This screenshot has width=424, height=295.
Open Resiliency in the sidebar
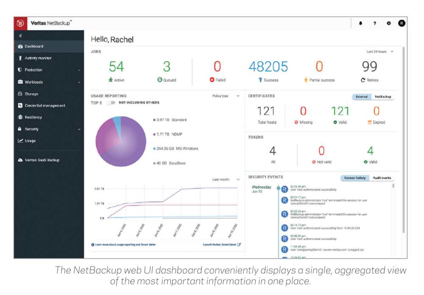pyautogui.click(x=49, y=117)
